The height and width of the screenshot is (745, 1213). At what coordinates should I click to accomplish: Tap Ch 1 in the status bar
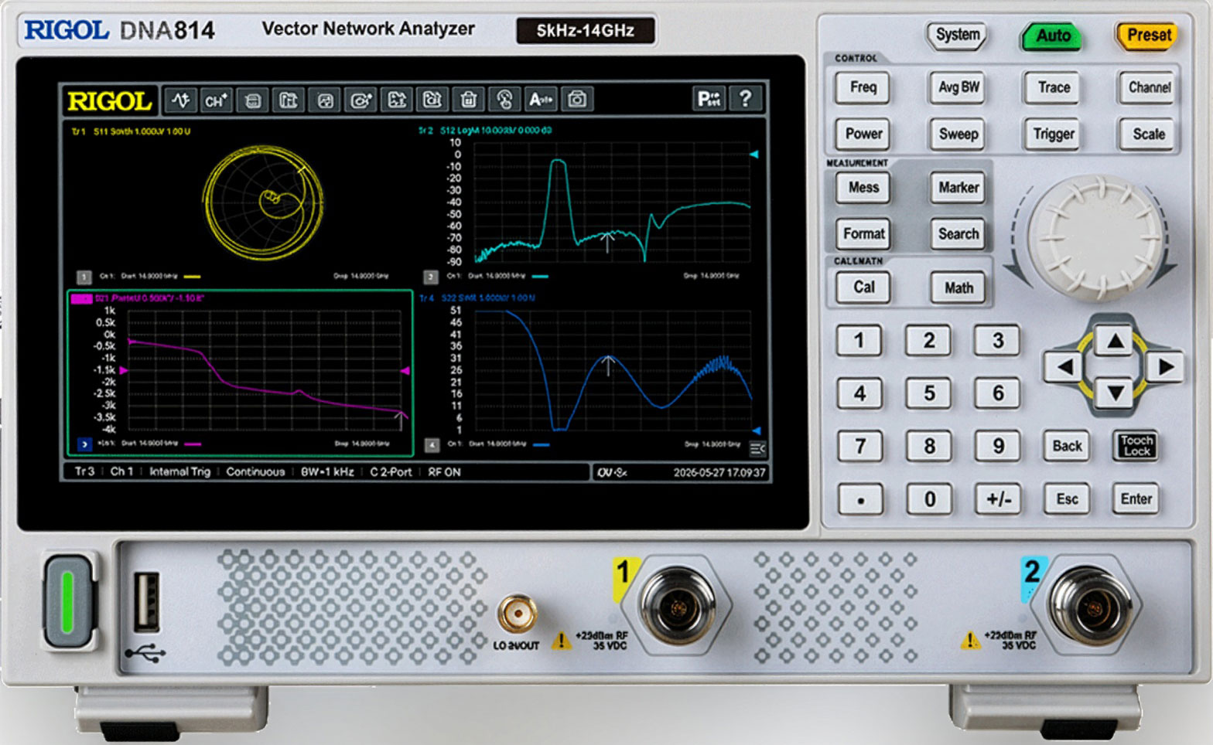tap(121, 472)
